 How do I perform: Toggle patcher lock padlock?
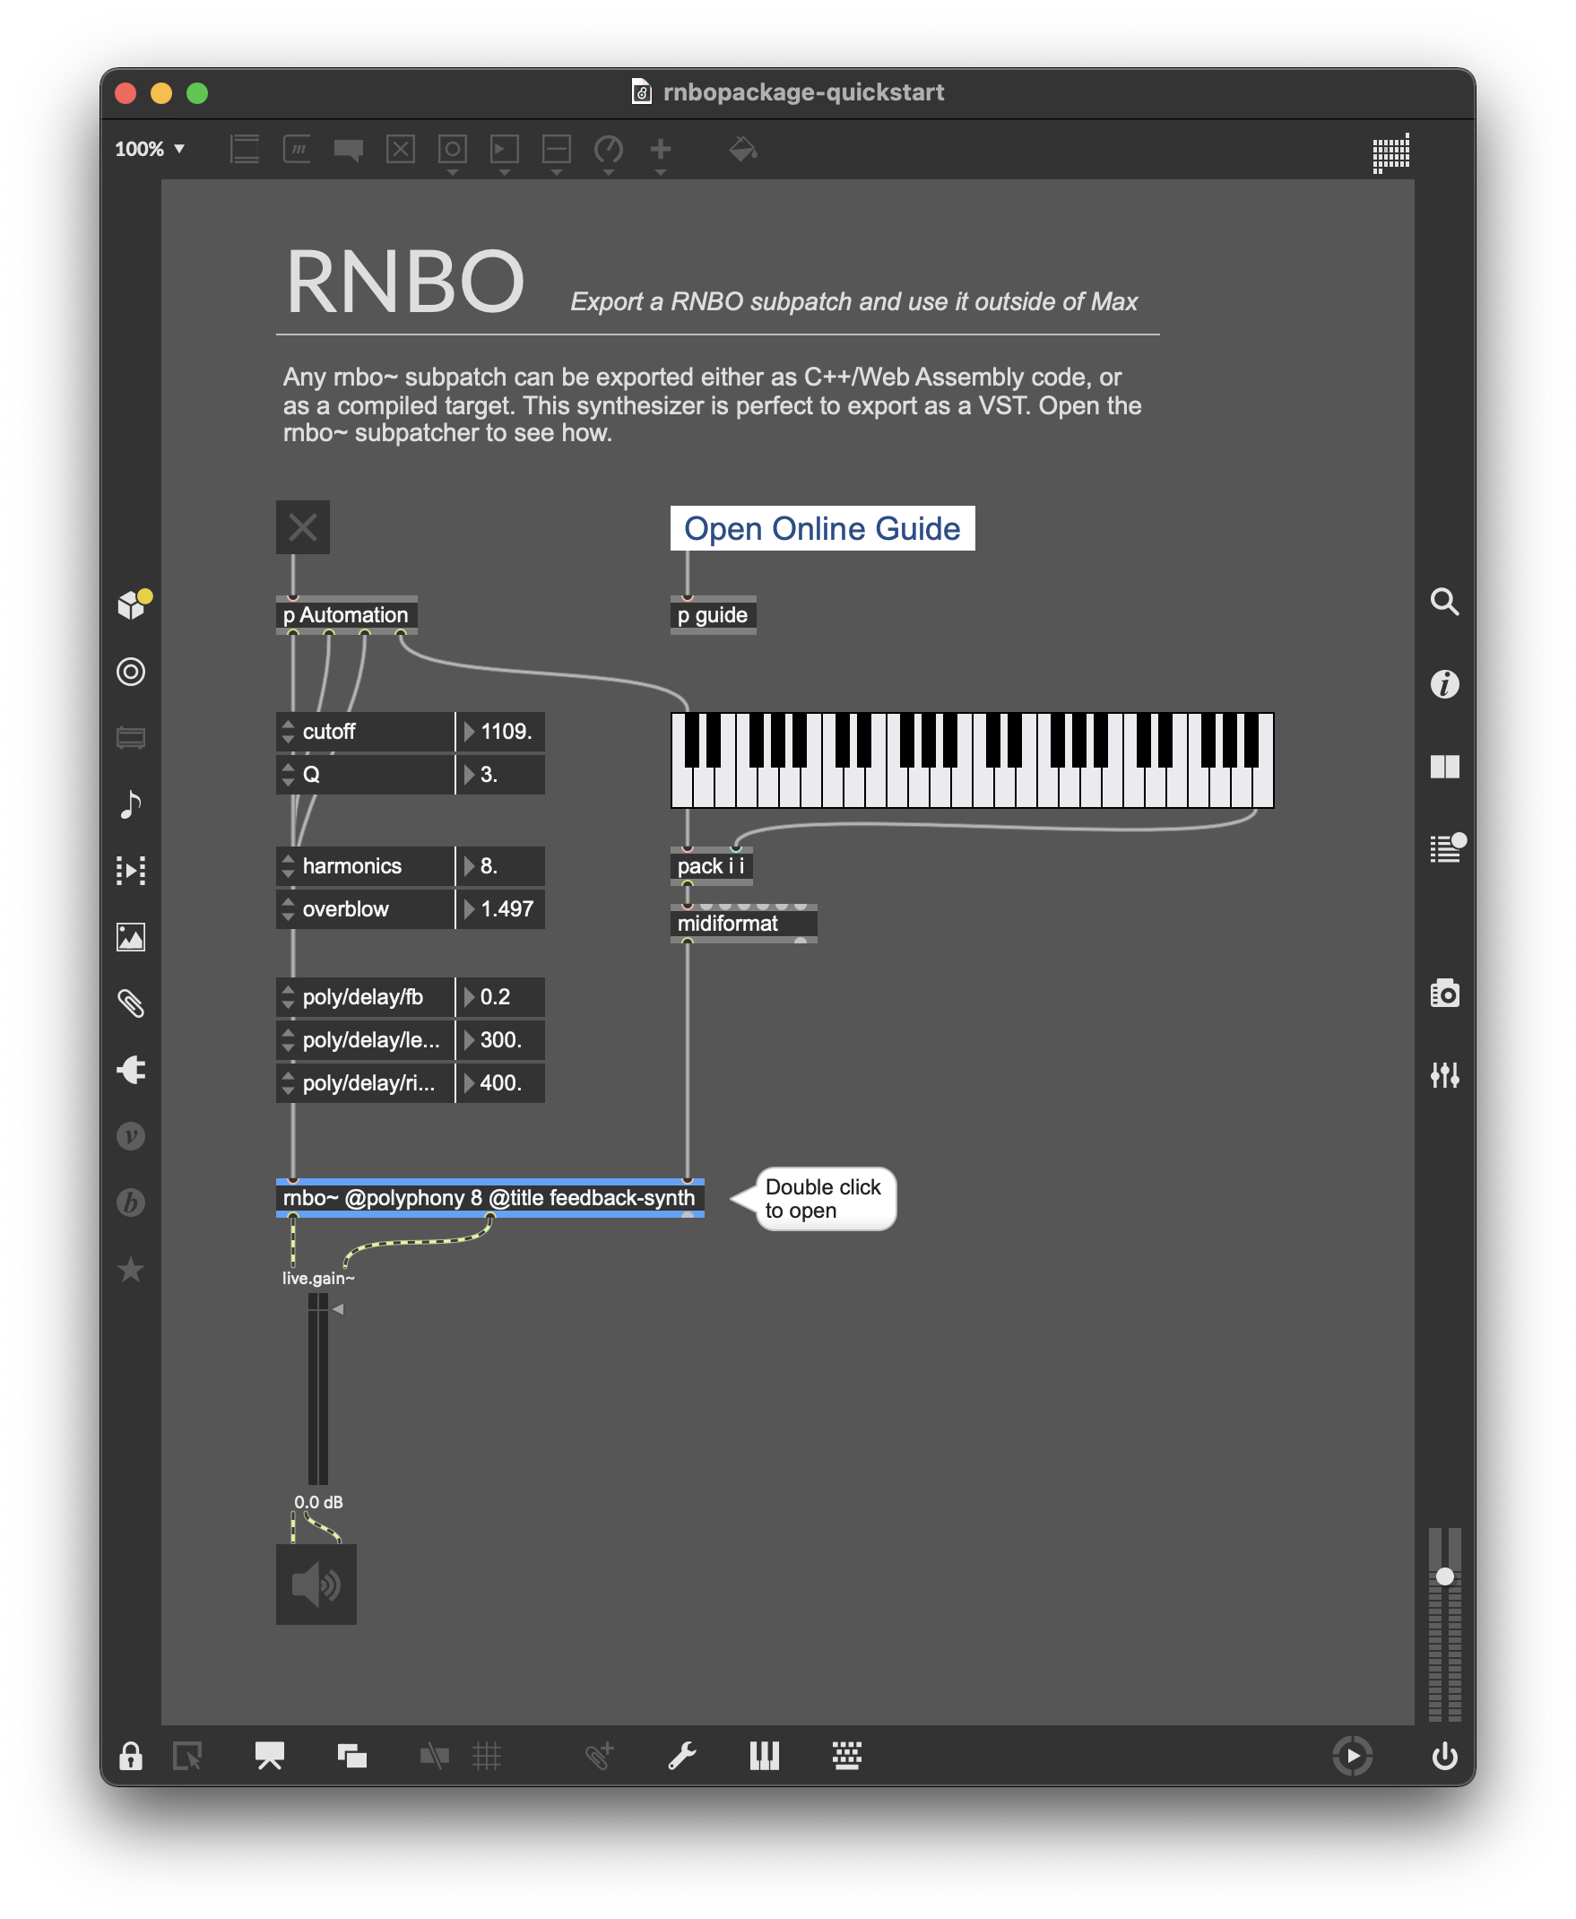click(131, 1756)
